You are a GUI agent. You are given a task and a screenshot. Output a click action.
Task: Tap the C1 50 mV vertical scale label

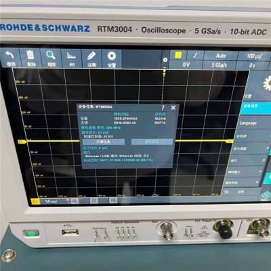pos(51,201)
